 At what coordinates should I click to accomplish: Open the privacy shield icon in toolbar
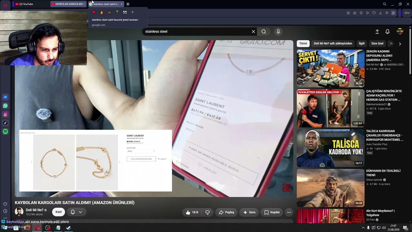click(x=361, y=13)
